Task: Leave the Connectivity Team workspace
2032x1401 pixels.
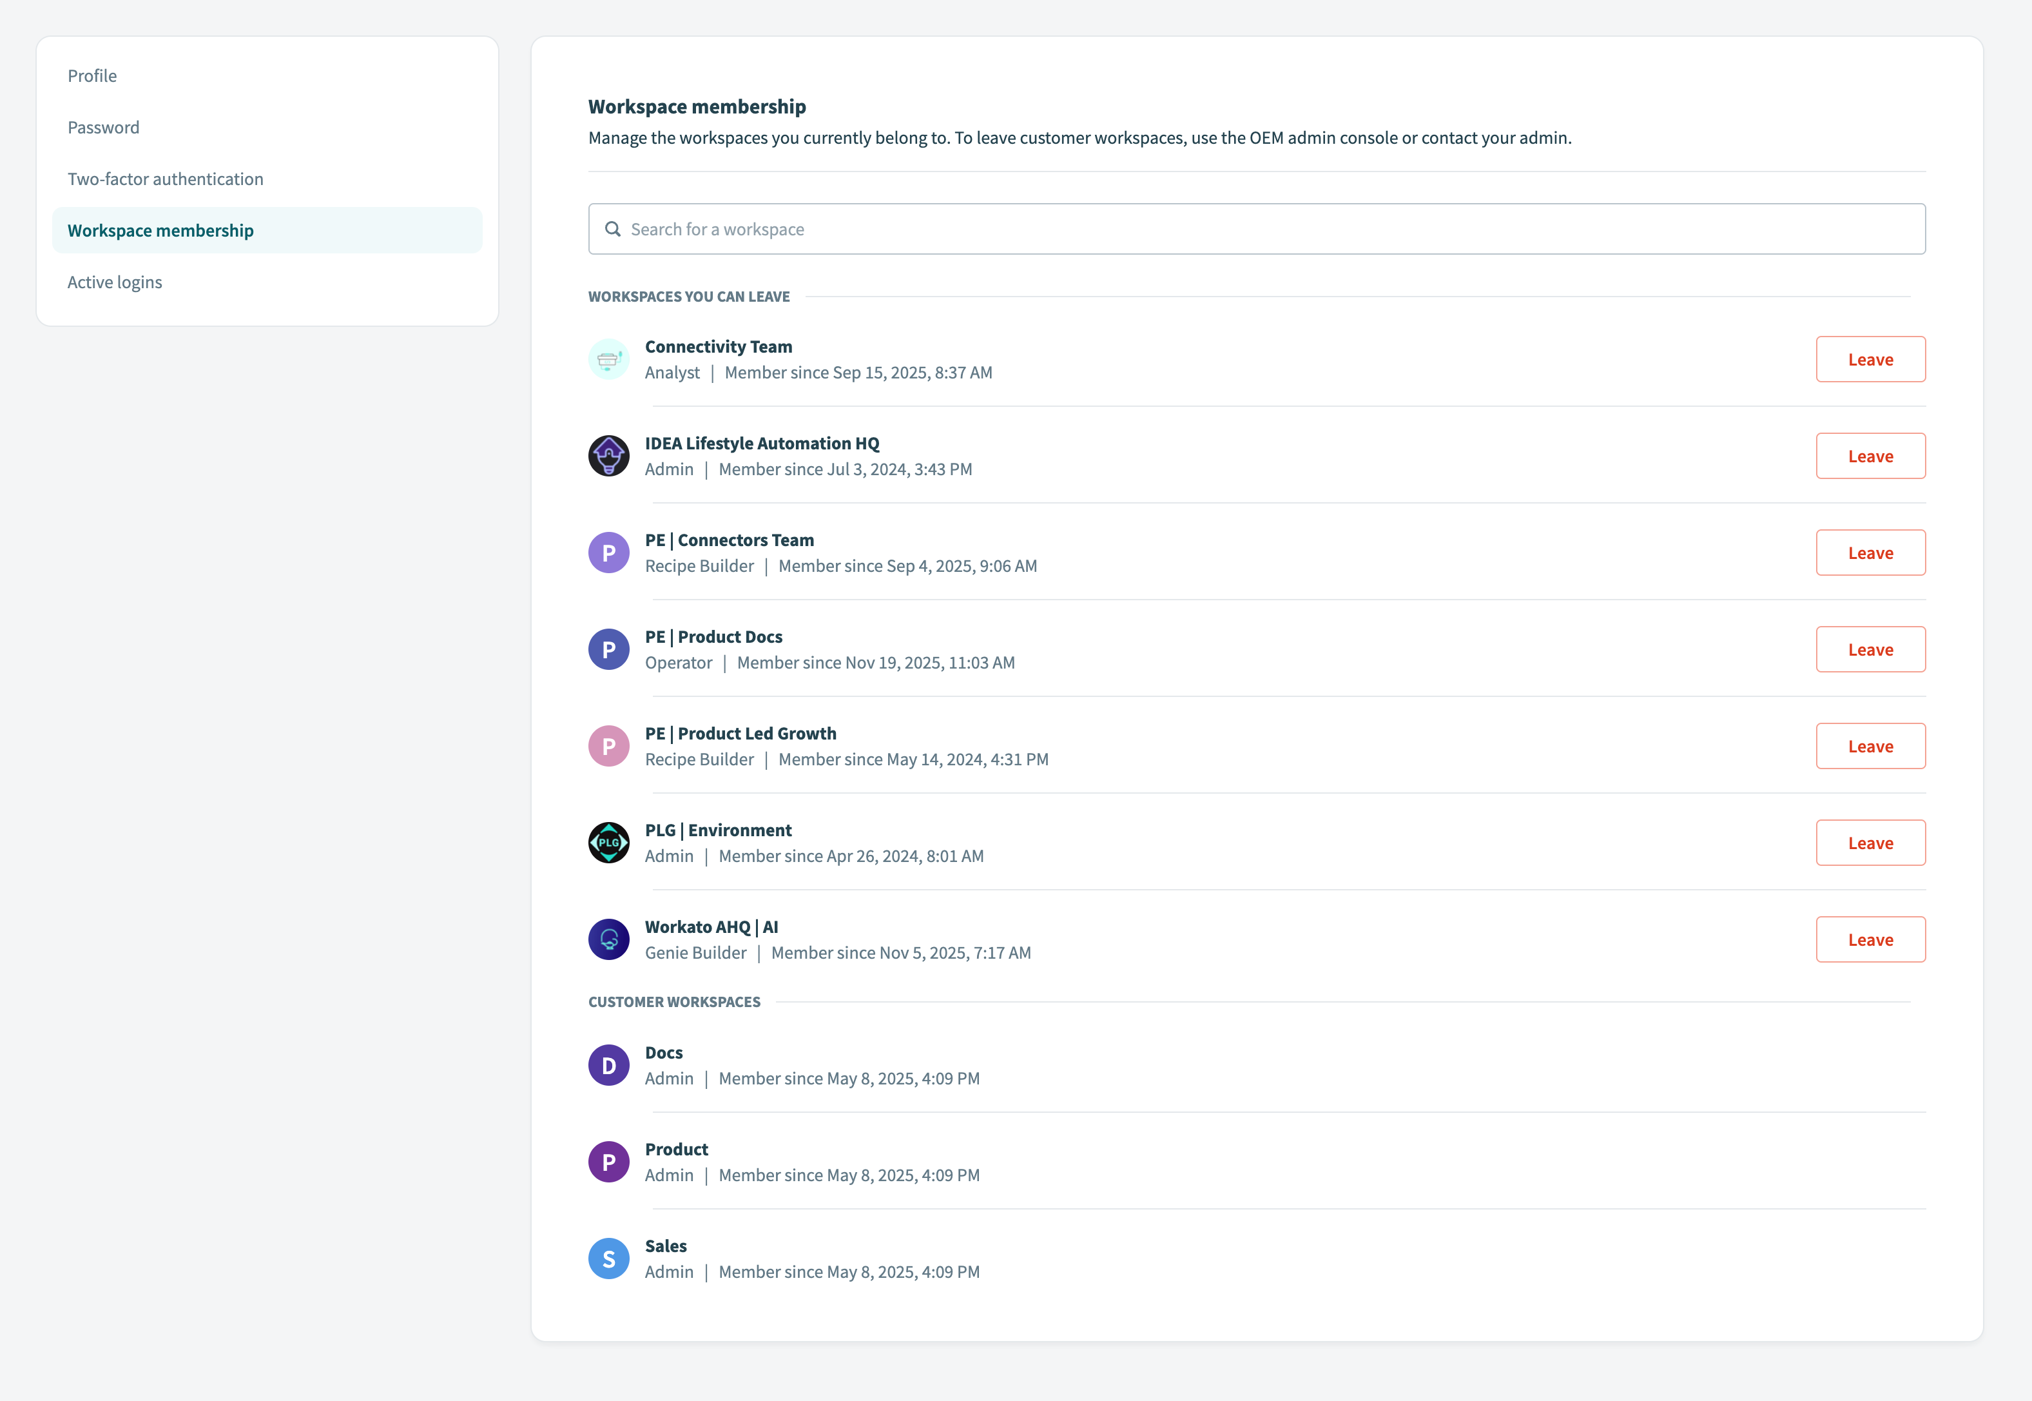Action: [1871, 359]
